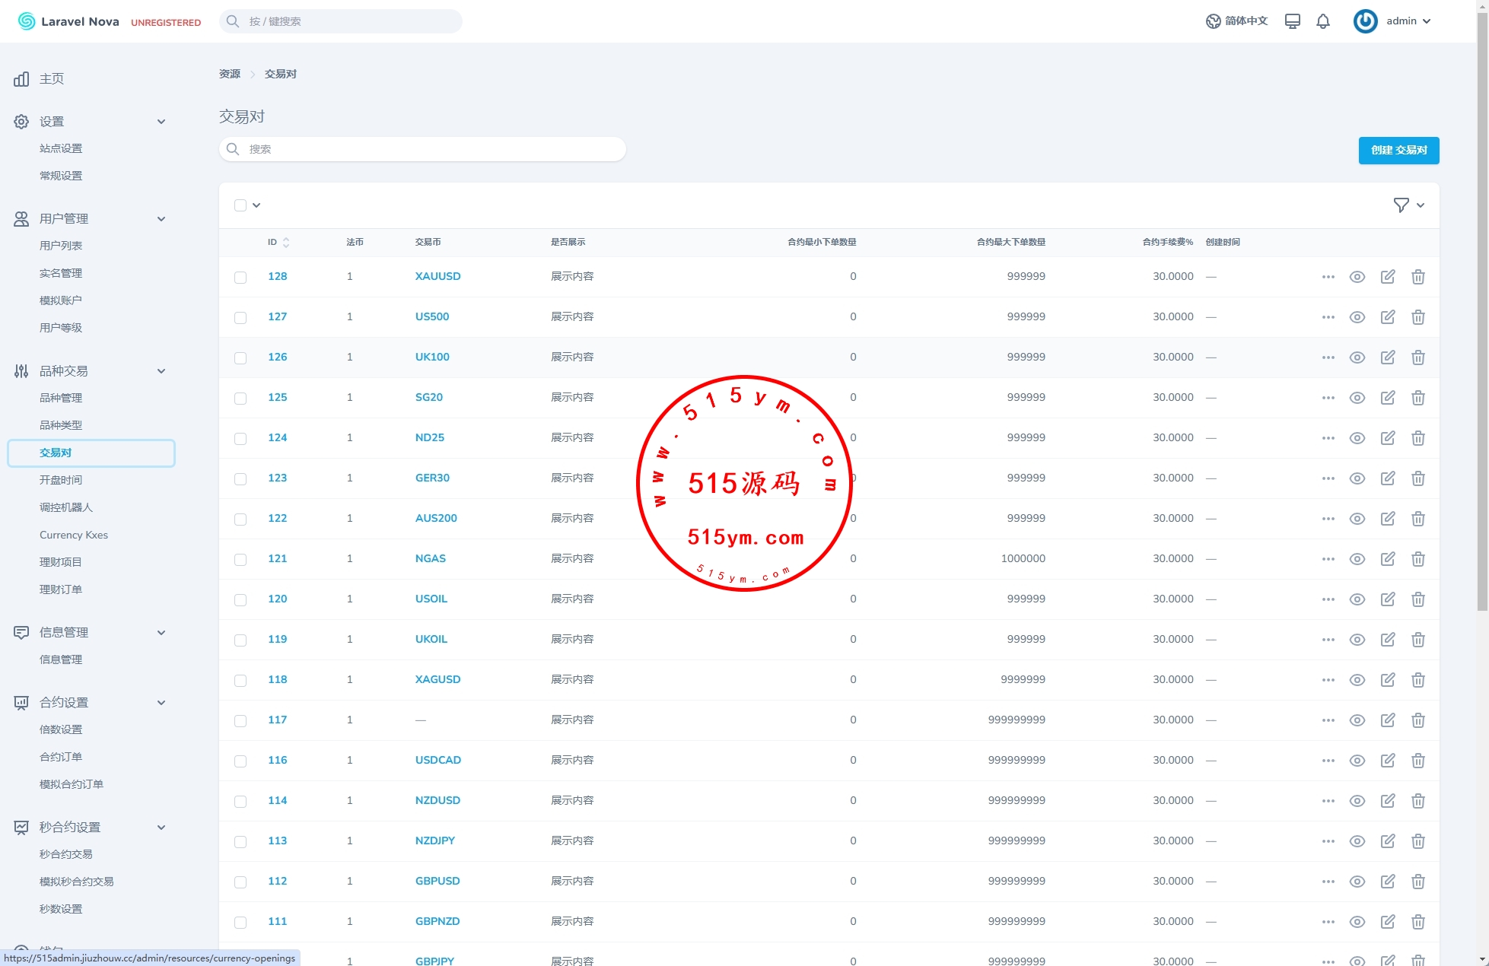Viewport: 1489px width, 966px height.
Task: Click the monitor theme icon in header
Action: [1292, 21]
